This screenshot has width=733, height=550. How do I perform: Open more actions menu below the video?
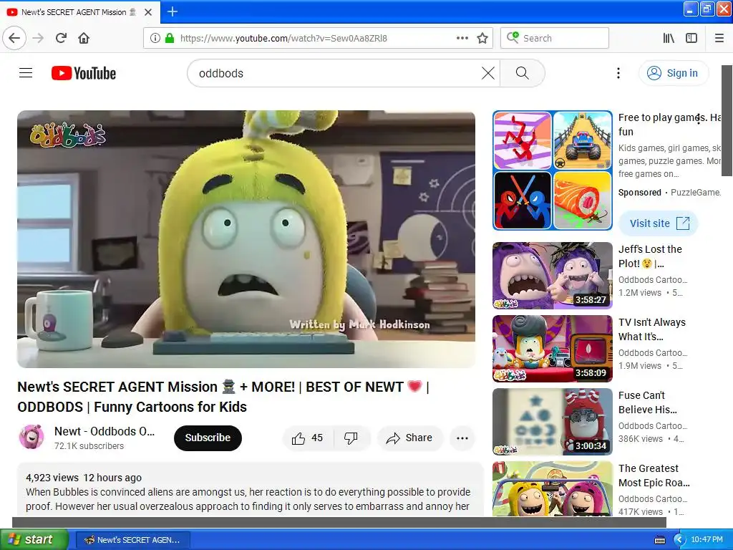pyautogui.click(x=462, y=438)
